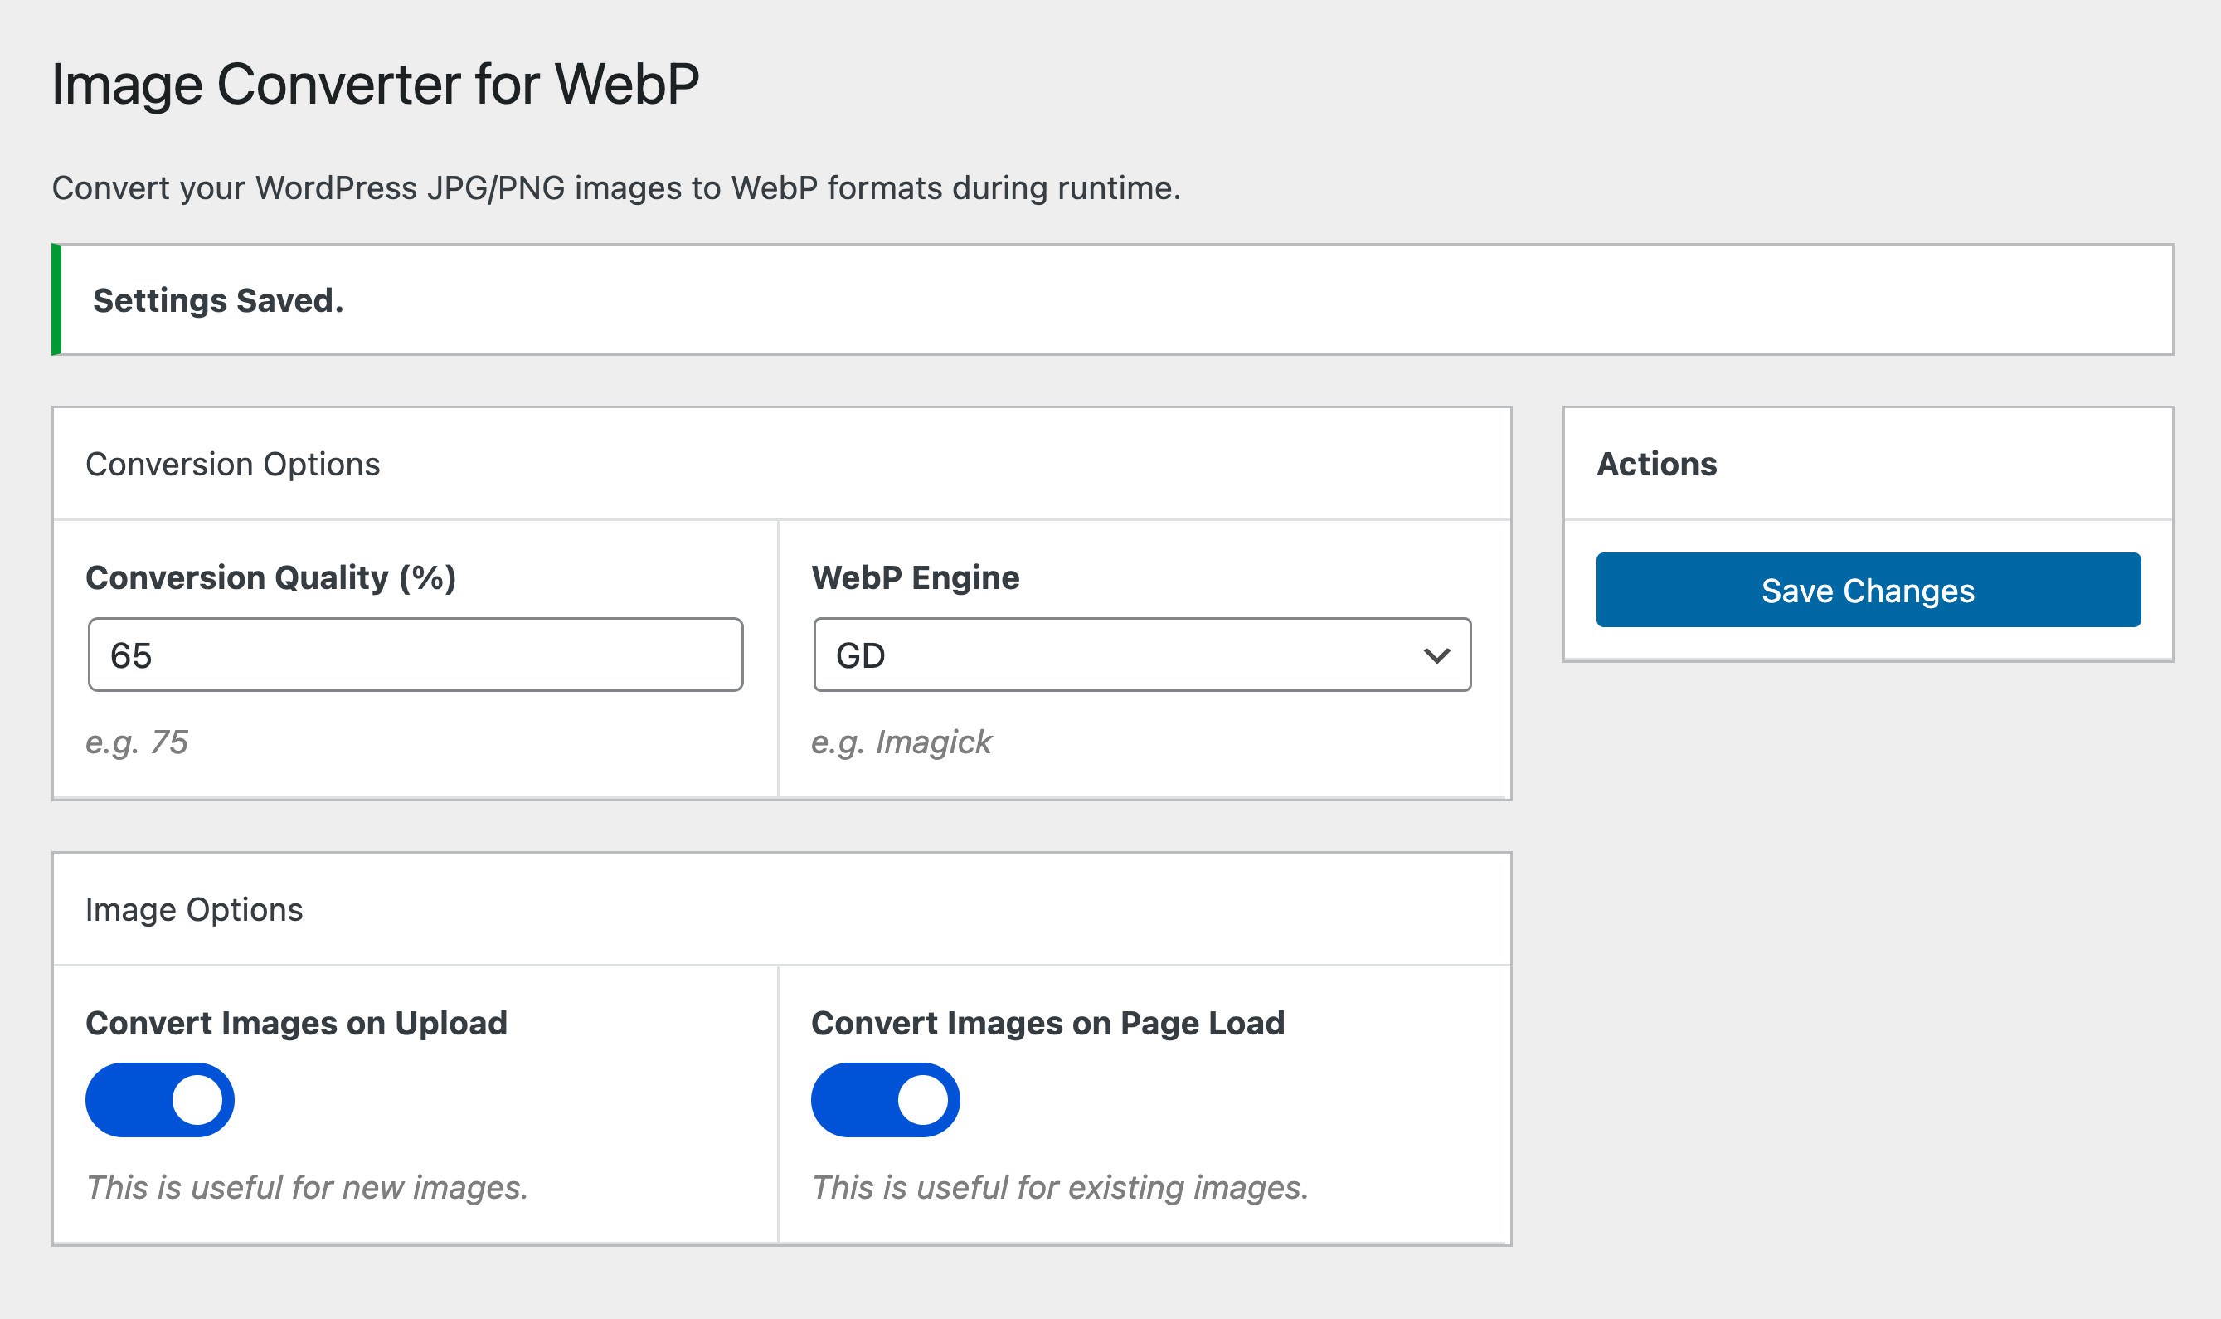Open the WebP Engine dropdown
Viewport: 2221px width, 1319px height.
point(1140,655)
